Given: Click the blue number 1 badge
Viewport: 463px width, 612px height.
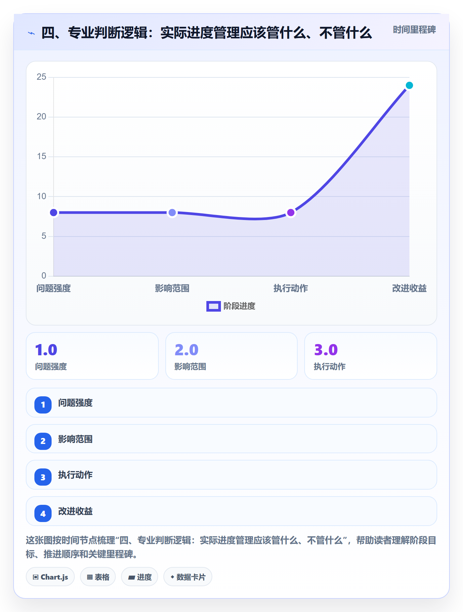Looking at the screenshot, I should point(43,405).
